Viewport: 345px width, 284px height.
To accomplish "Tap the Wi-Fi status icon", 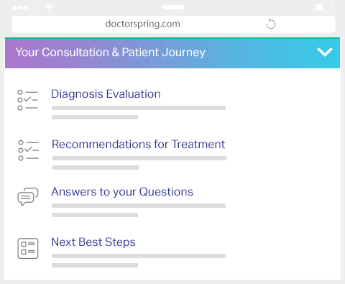I will [50, 8].
